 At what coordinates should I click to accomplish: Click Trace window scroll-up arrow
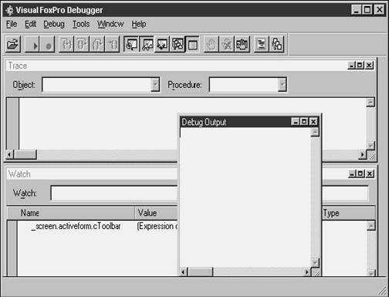[370, 102]
